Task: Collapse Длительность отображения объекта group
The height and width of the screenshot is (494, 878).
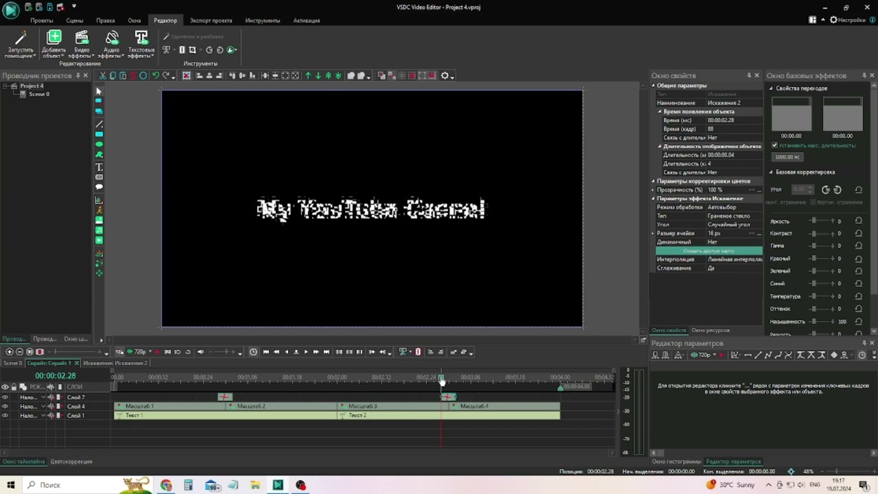Action: coord(660,146)
